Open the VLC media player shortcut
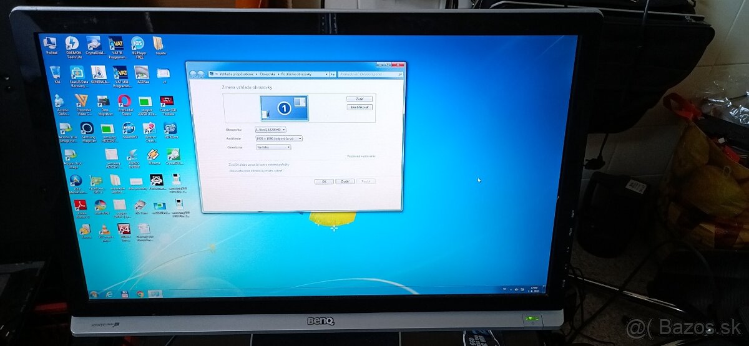The image size is (749, 346). (x=105, y=233)
